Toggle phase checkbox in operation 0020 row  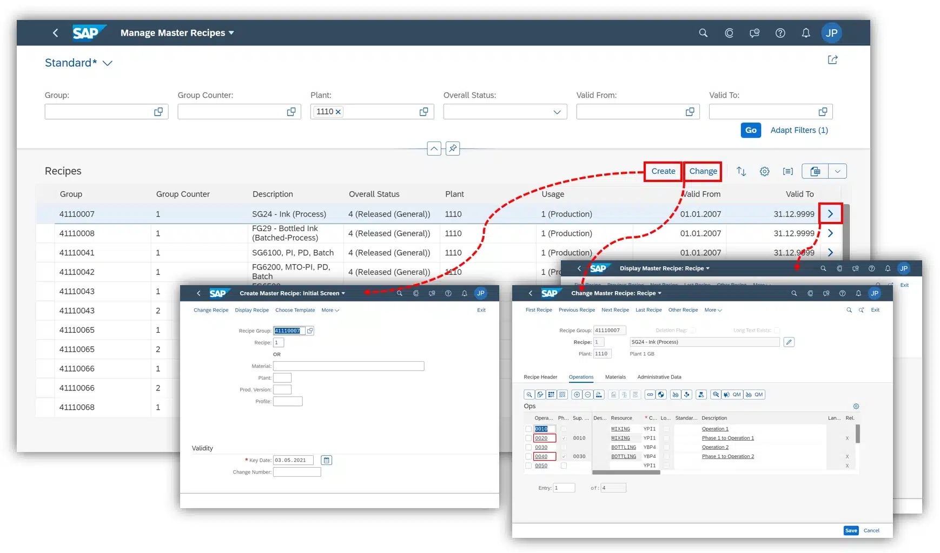tap(564, 438)
